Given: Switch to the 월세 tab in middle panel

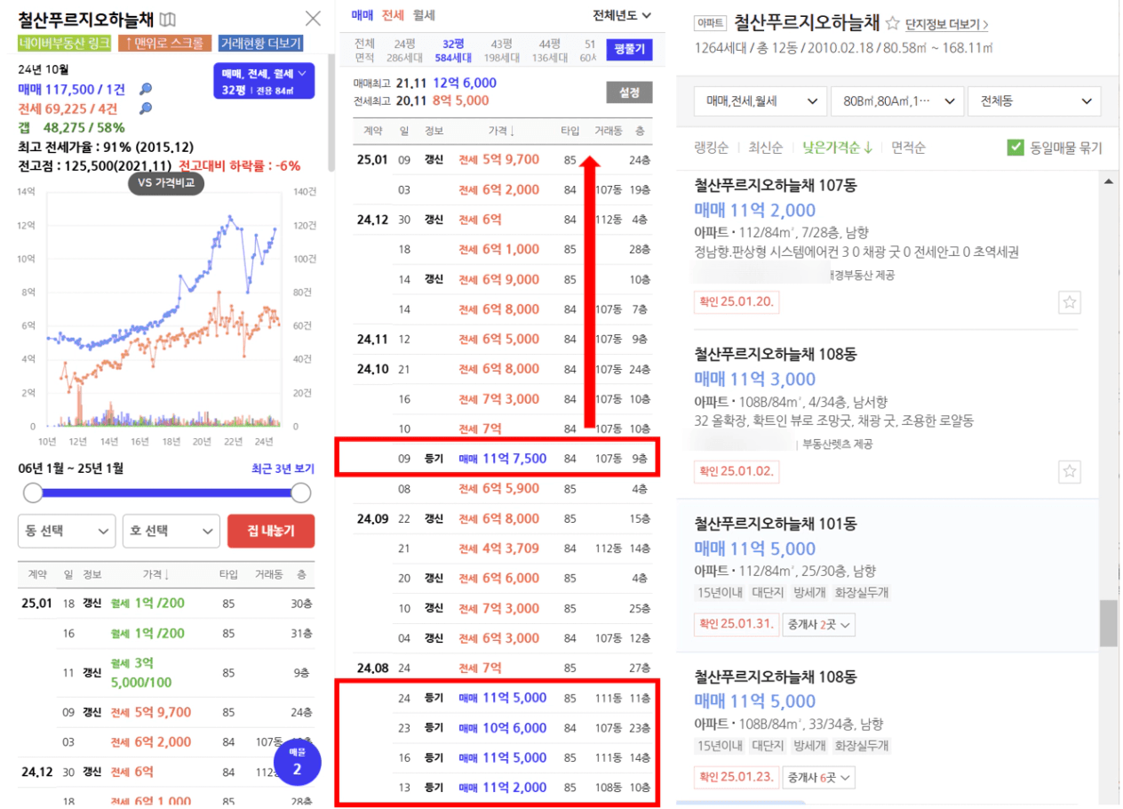Looking at the screenshot, I should coord(425,15).
